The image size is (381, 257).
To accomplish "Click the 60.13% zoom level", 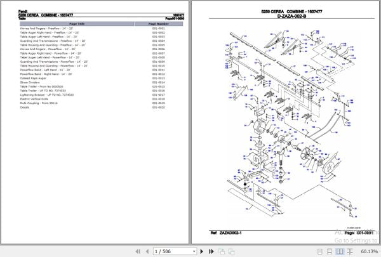I will pyautogui.click(x=370, y=251).
